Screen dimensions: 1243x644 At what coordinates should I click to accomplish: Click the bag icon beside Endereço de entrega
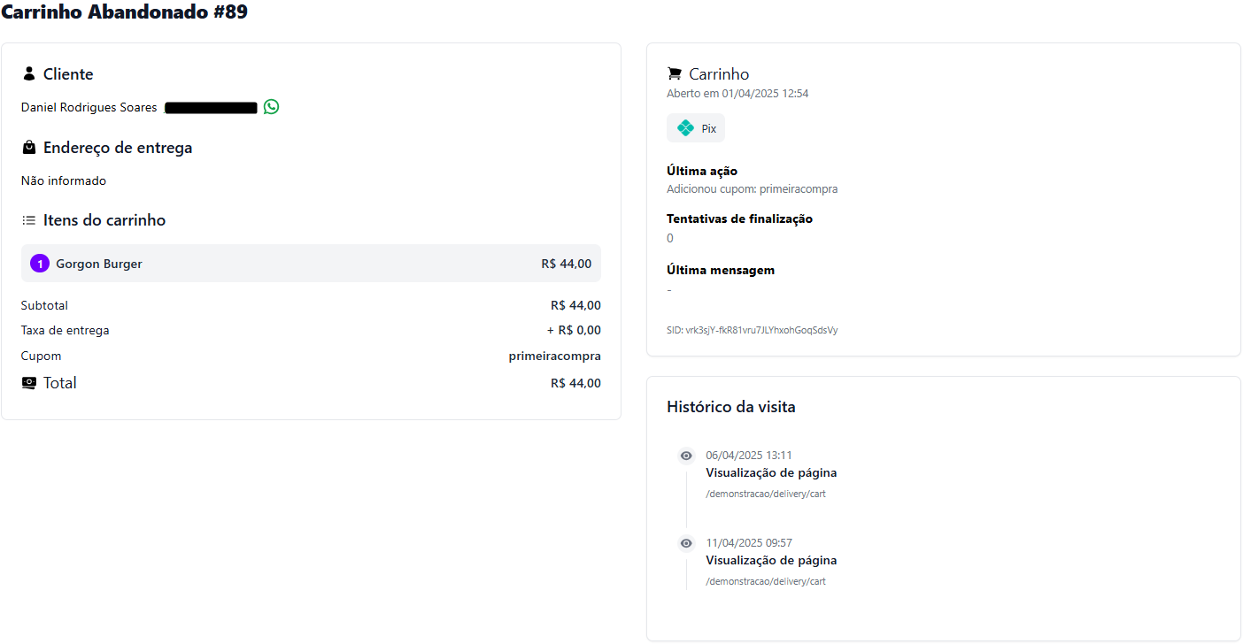pyautogui.click(x=29, y=147)
